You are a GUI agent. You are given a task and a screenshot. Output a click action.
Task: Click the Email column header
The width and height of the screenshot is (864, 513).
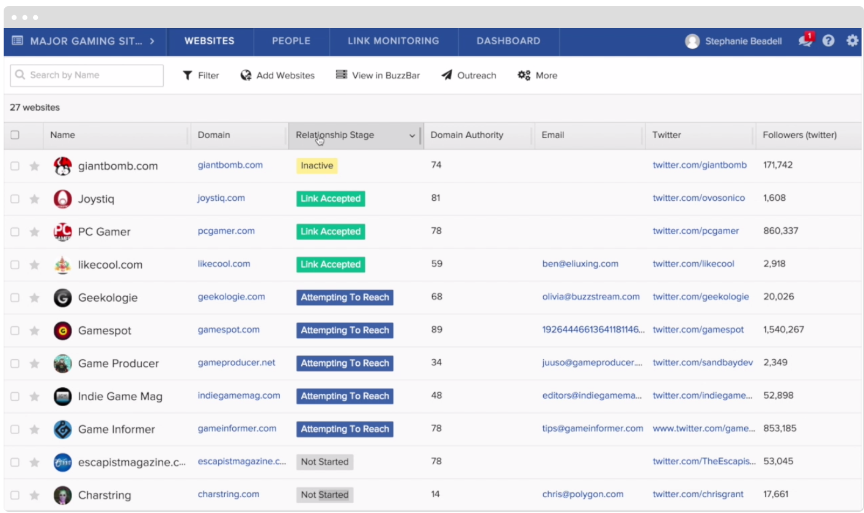[589, 135]
